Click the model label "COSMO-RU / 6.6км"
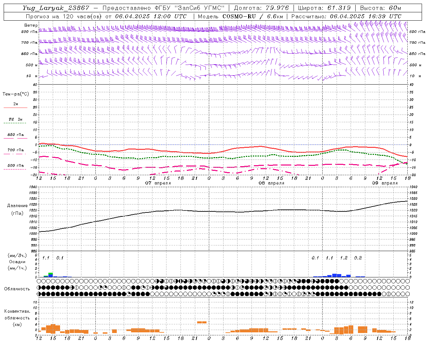 pyautogui.click(x=253, y=16)
